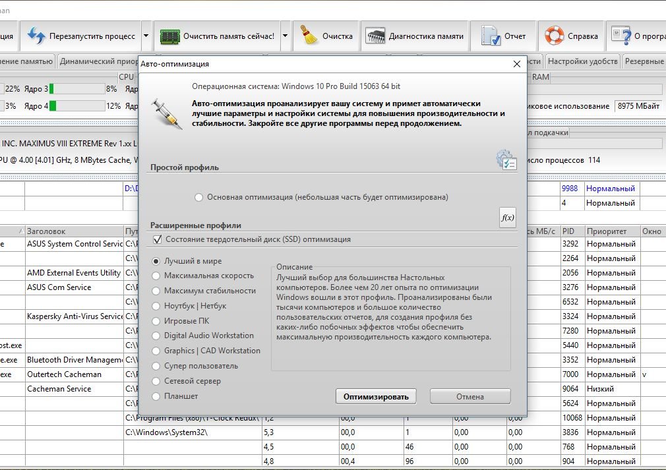
Task: Click the 'Отмена' button
Action: coord(470,397)
